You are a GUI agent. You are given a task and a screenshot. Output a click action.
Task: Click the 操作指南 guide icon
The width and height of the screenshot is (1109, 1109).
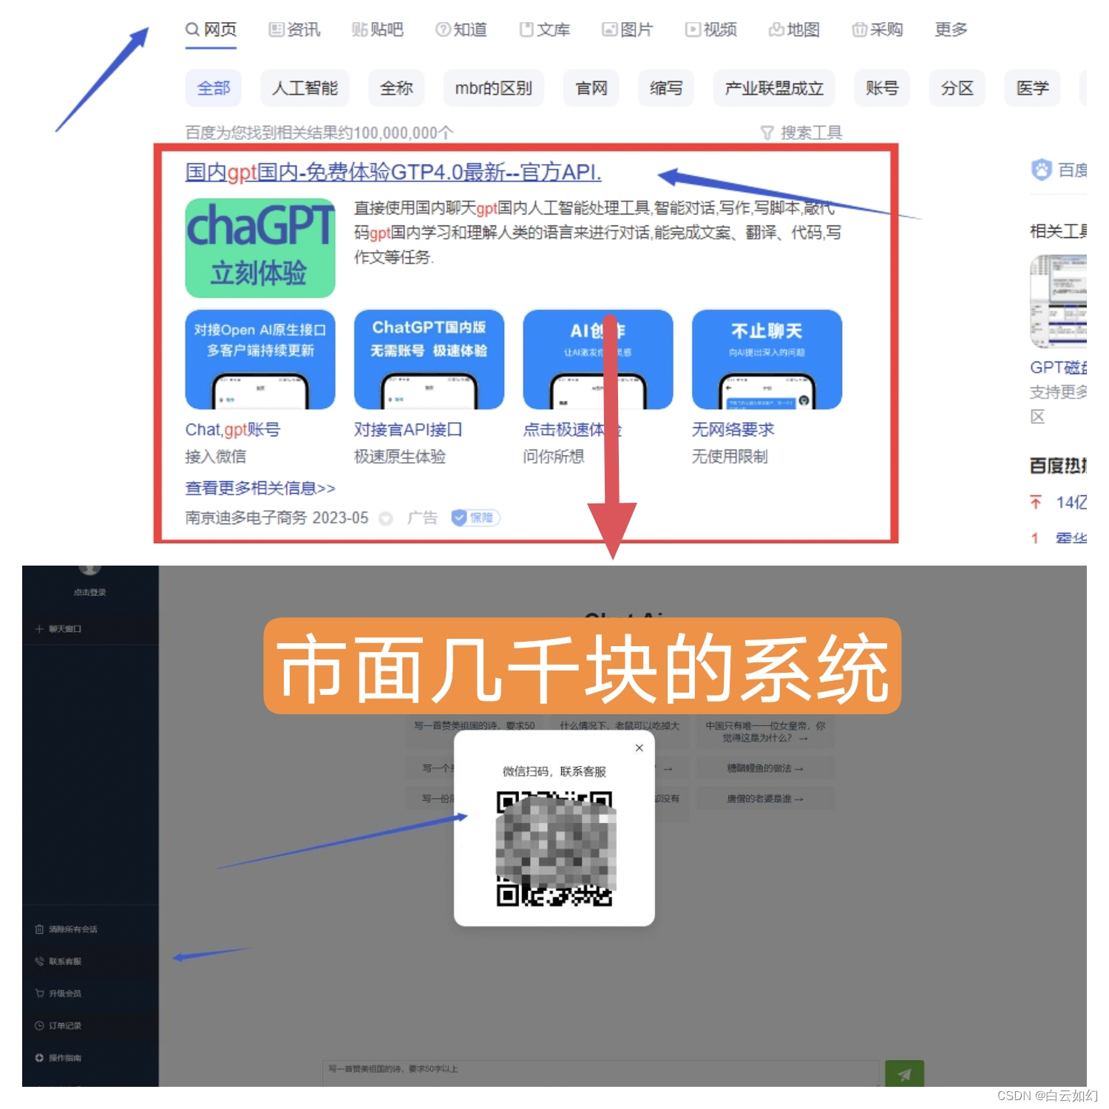pos(39,1058)
